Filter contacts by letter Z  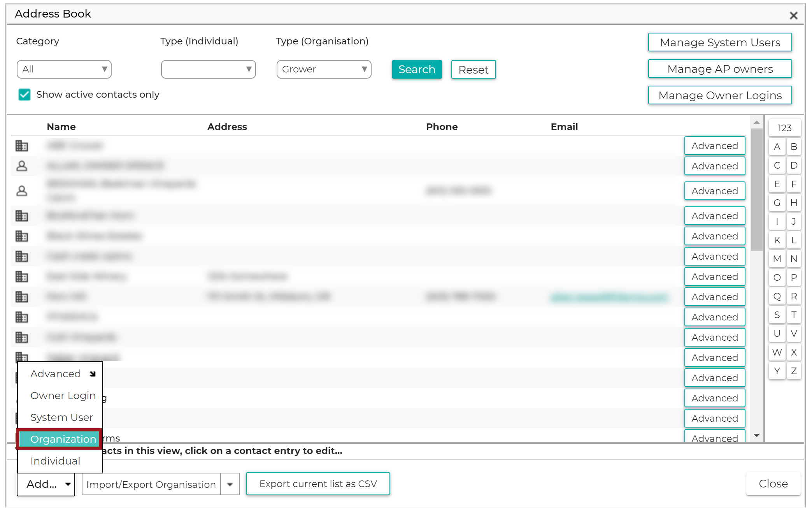tap(794, 371)
